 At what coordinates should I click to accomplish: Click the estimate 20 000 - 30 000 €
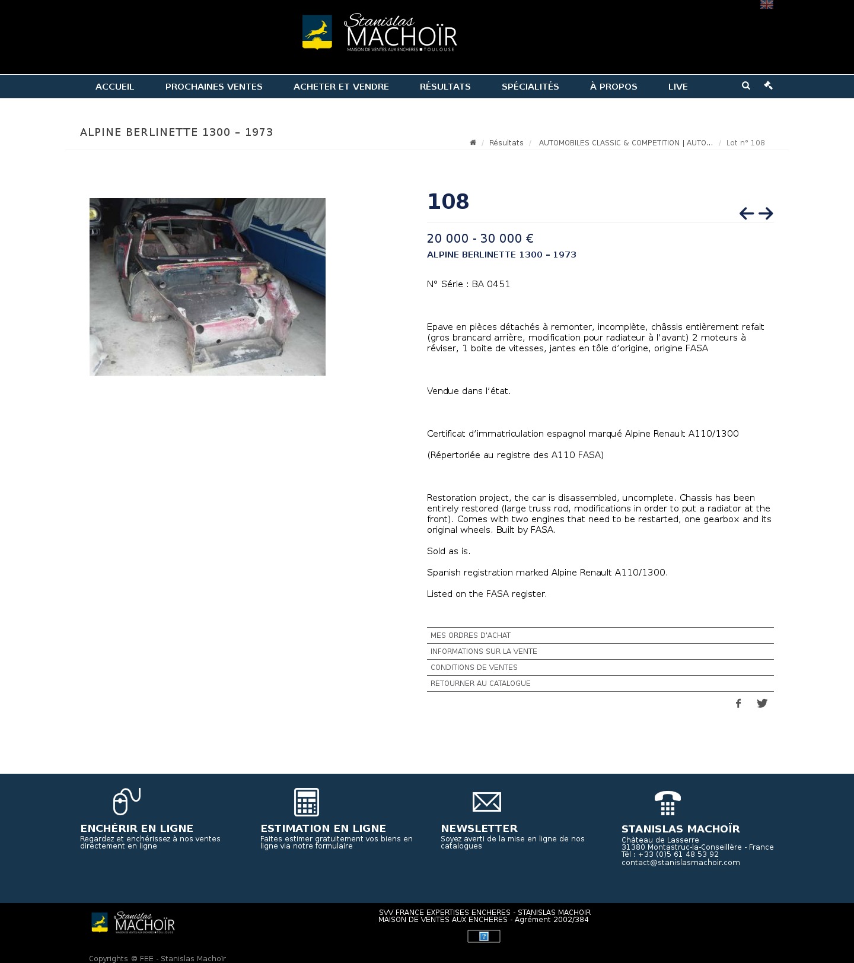click(x=480, y=239)
